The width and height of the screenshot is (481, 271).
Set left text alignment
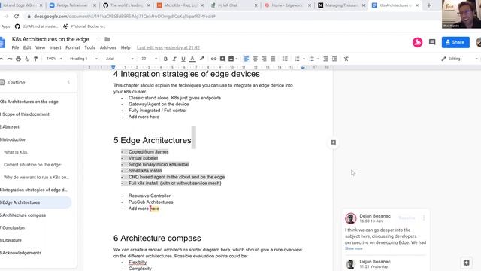click(x=247, y=59)
